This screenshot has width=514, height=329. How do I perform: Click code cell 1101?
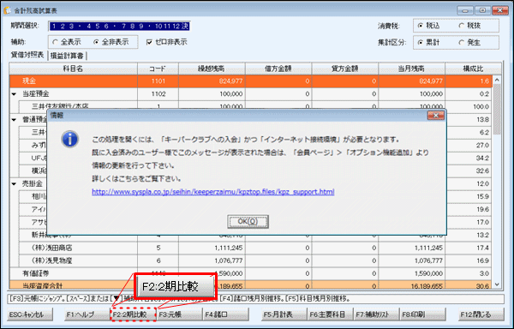click(158, 81)
